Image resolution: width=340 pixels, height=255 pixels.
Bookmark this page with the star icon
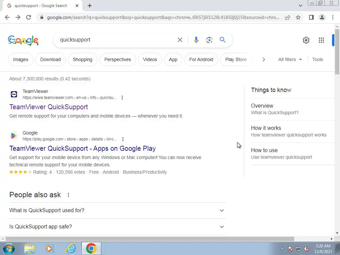point(298,17)
